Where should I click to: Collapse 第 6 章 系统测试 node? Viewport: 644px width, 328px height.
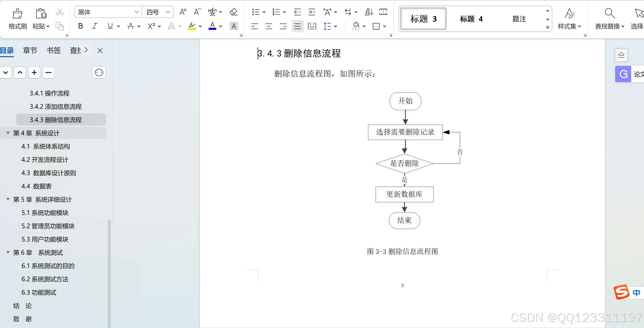point(8,252)
